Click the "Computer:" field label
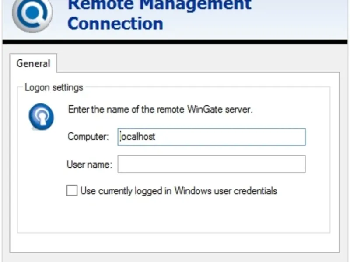The image size is (350, 262). coord(87,137)
